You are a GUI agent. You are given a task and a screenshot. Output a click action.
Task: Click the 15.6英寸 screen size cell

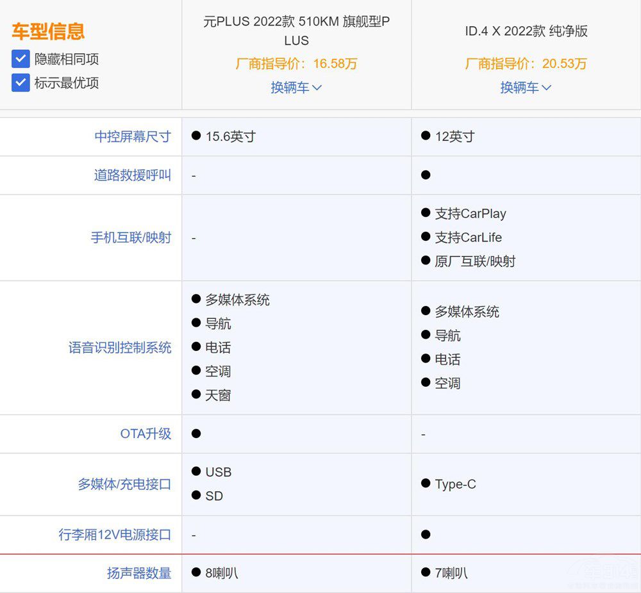pos(229,136)
